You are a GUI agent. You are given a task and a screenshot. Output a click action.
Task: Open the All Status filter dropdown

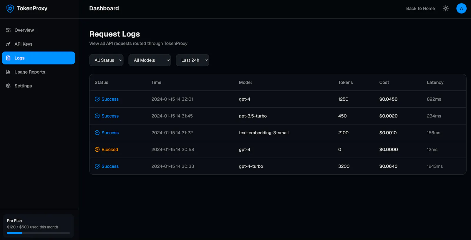(x=106, y=60)
